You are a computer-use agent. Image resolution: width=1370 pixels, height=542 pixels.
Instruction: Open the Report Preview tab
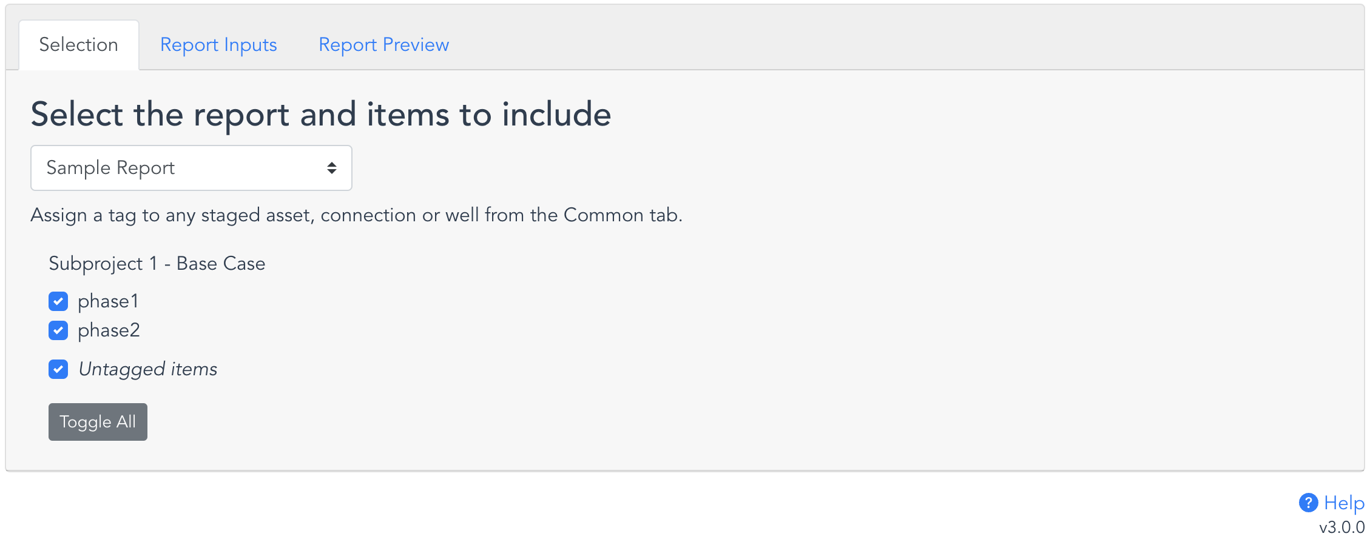point(383,45)
